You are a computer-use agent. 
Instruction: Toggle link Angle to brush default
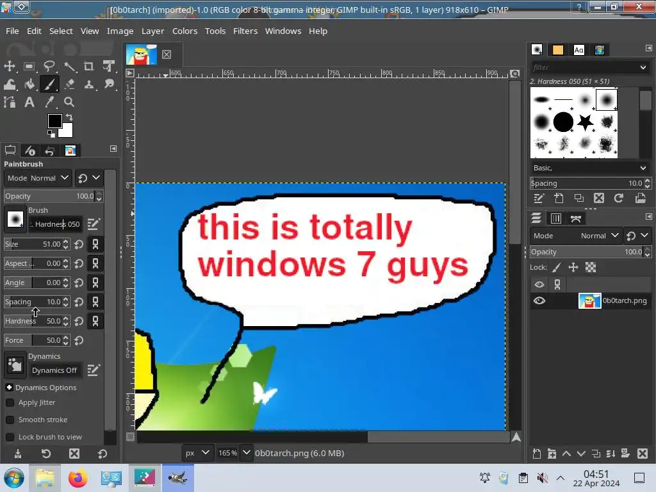click(95, 283)
